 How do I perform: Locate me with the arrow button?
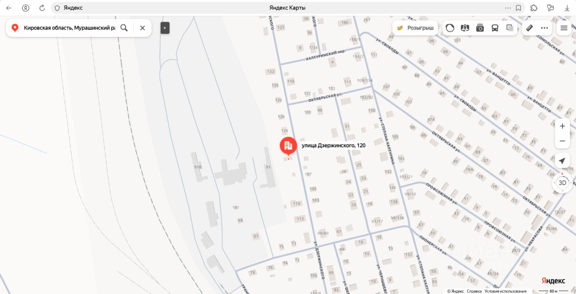[562, 161]
